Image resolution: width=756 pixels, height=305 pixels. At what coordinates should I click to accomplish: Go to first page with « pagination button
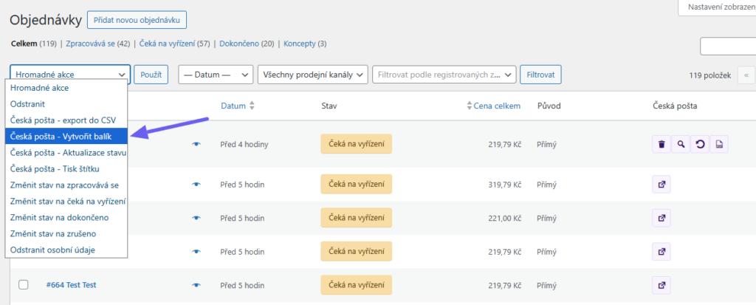click(x=746, y=75)
